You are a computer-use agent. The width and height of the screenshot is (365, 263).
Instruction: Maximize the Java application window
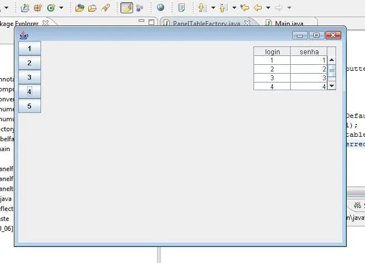316,35
